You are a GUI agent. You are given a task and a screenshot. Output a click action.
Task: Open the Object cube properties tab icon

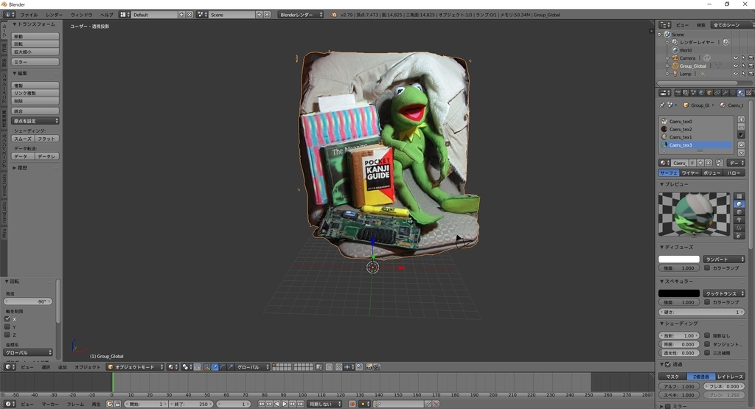click(x=709, y=92)
